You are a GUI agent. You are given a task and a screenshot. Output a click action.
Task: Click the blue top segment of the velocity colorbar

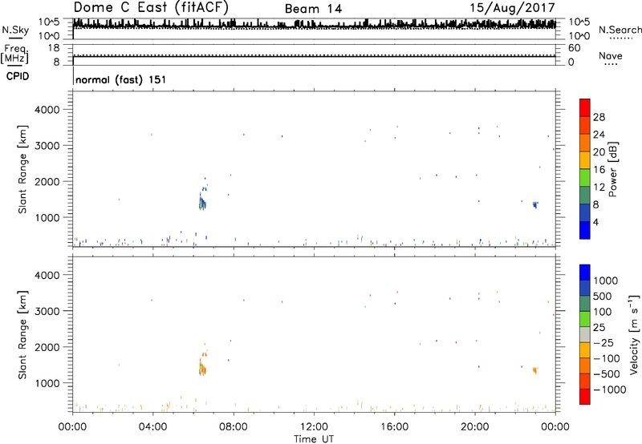(585, 272)
